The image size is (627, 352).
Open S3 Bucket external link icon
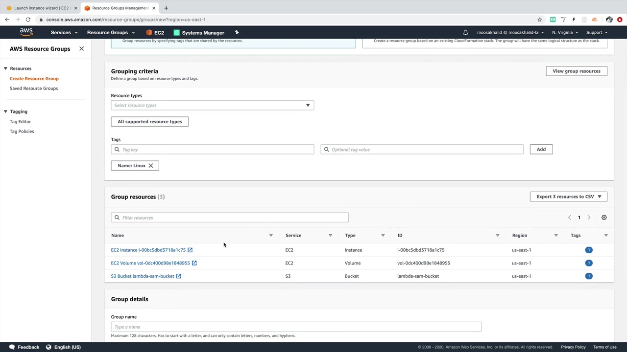pos(178,276)
